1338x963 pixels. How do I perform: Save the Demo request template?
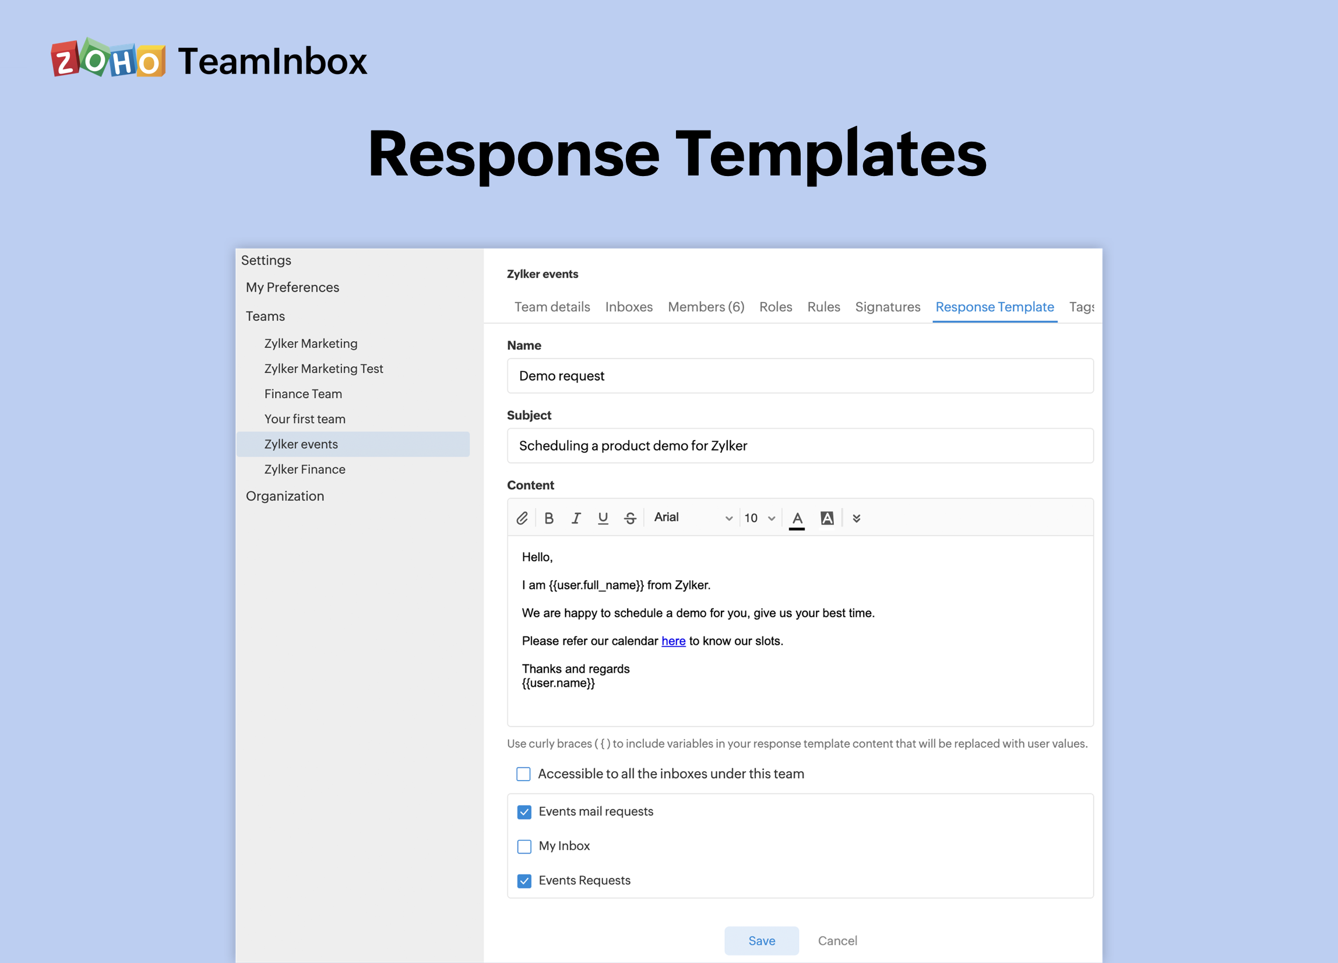[761, 941]
